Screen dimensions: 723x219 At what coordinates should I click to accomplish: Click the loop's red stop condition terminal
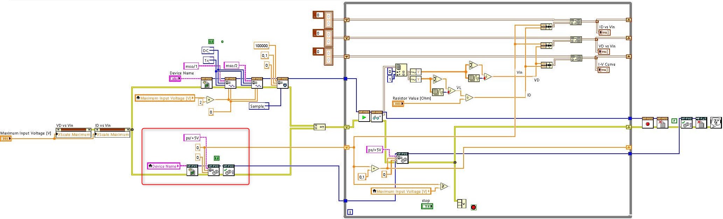[474, 207]
